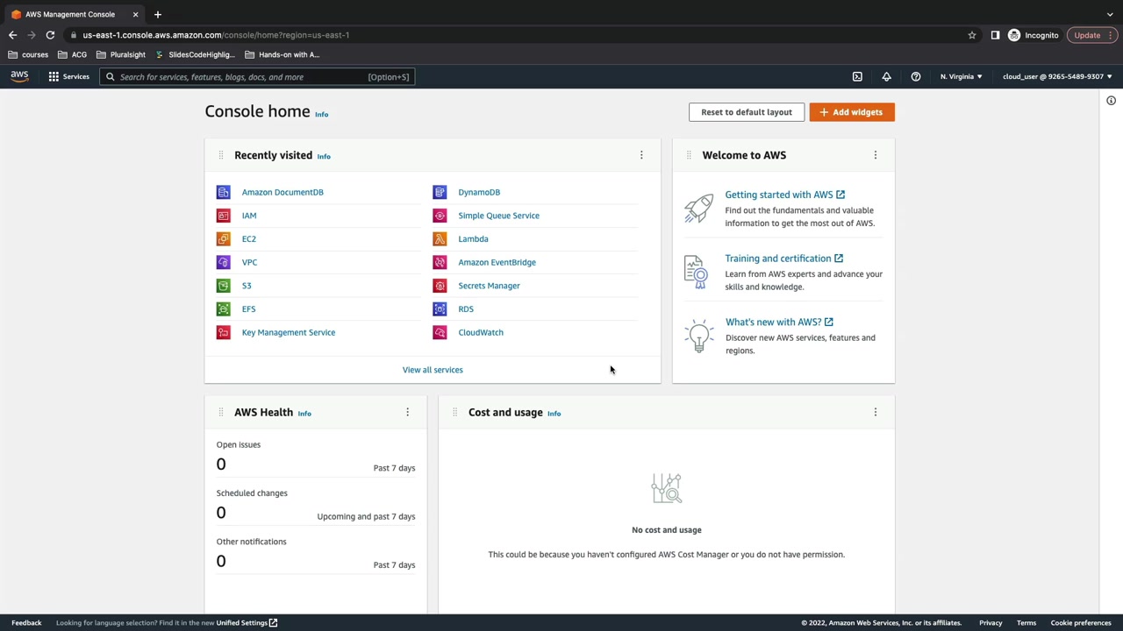Open the info panel icon at right edge
Screen dimensions: 1123x631
coord(1111,101)
